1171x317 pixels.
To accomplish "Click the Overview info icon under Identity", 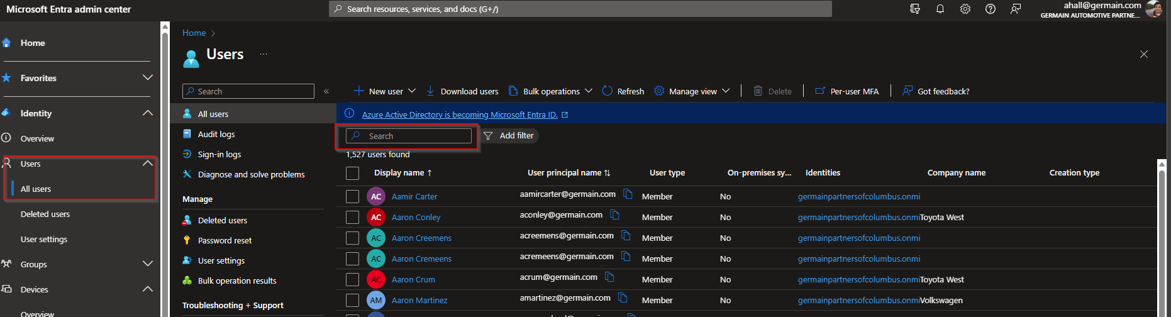I will (6, 138).
